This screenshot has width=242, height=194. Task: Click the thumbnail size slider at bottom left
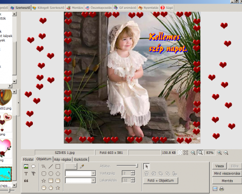click(9, 190)
